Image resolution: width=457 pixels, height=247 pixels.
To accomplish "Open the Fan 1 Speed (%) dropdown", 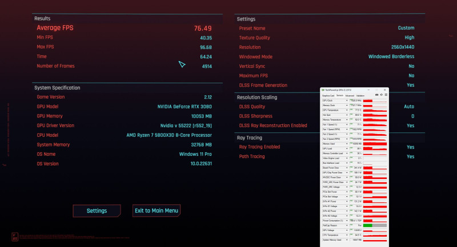I will click(x=347, y=124).
